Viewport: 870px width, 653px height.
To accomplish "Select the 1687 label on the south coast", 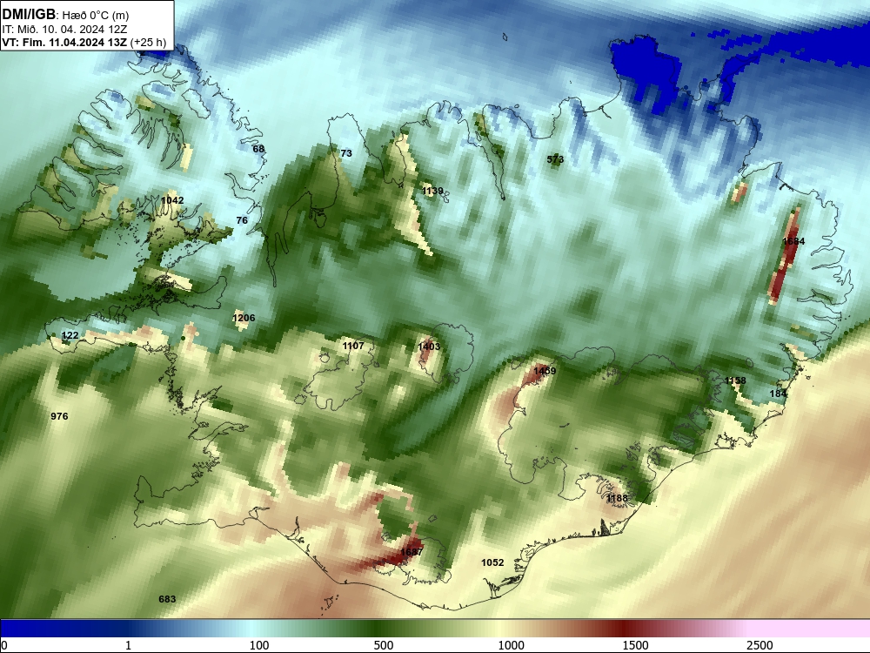I will (x=412, y=552).
